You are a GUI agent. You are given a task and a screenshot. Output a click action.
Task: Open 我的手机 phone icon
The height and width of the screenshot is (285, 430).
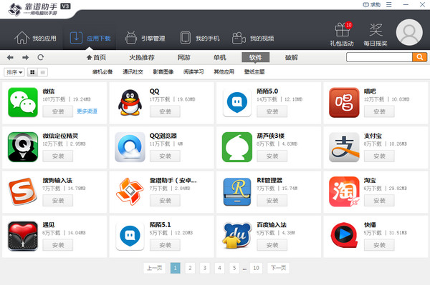pos(186,38)
